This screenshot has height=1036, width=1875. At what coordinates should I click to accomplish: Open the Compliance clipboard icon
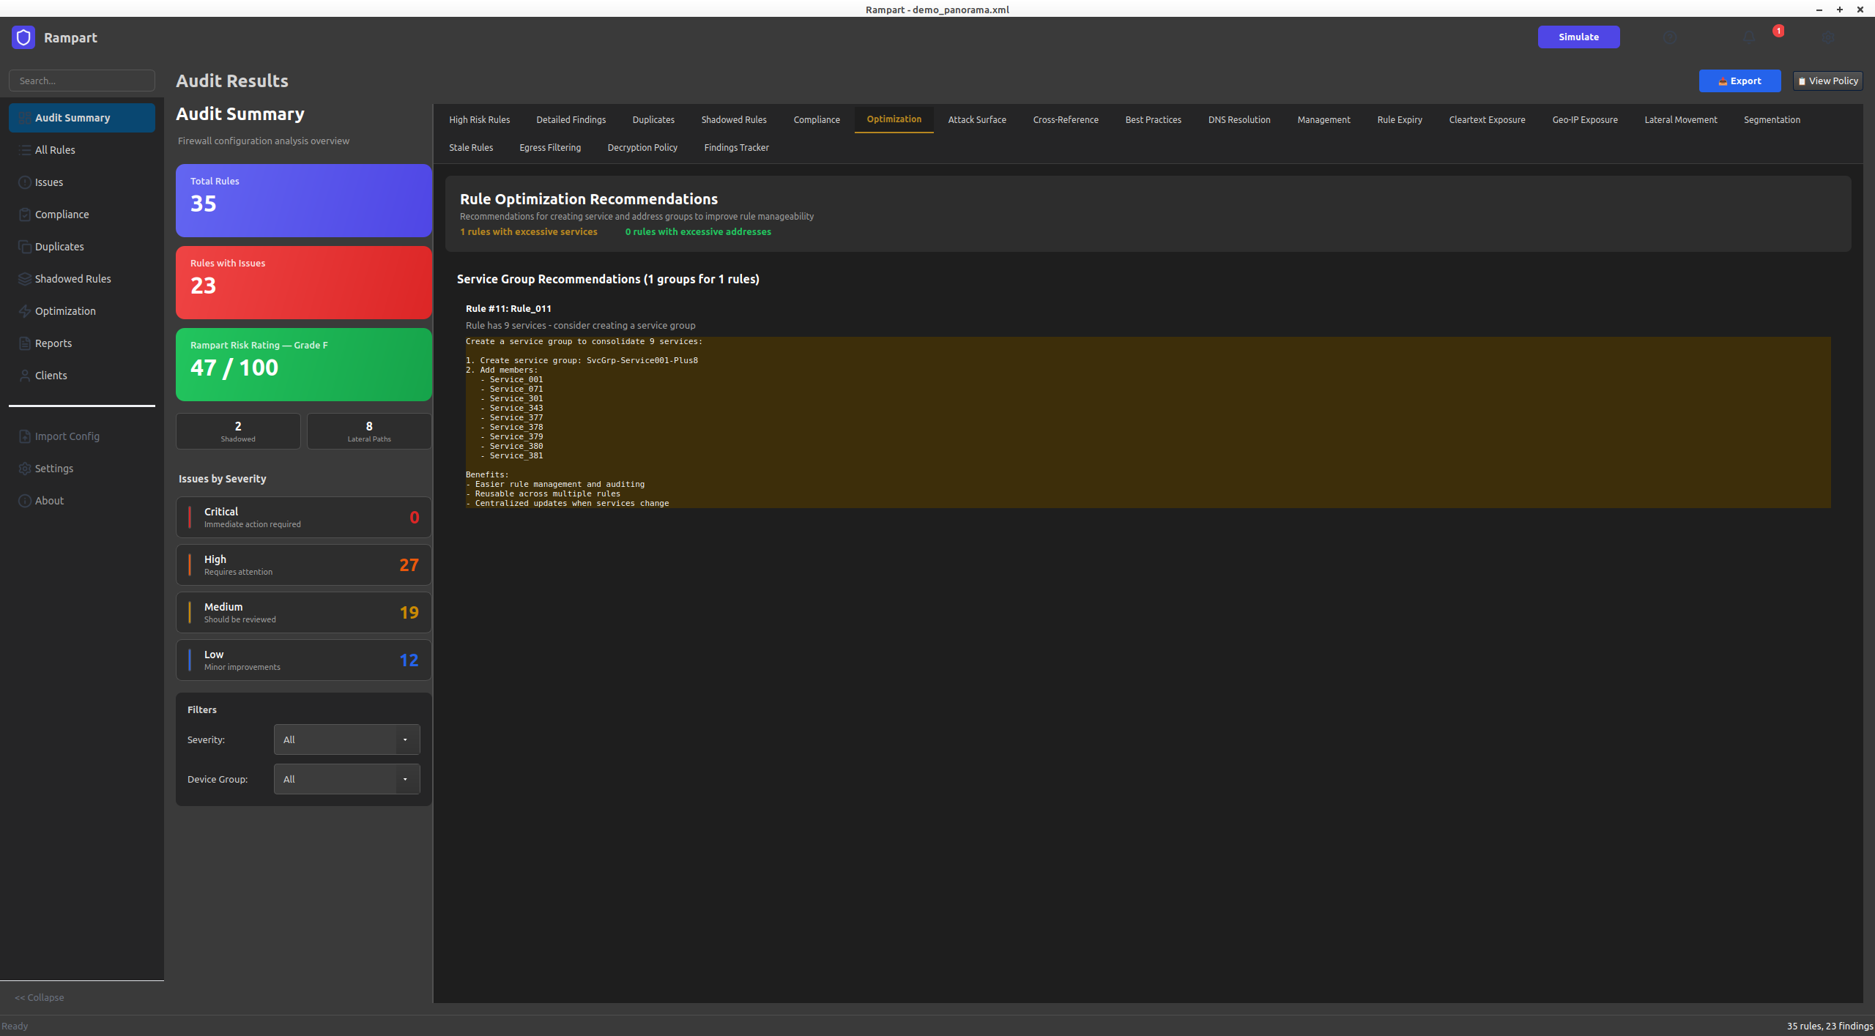pyautogui.click(x=24, y=215)
